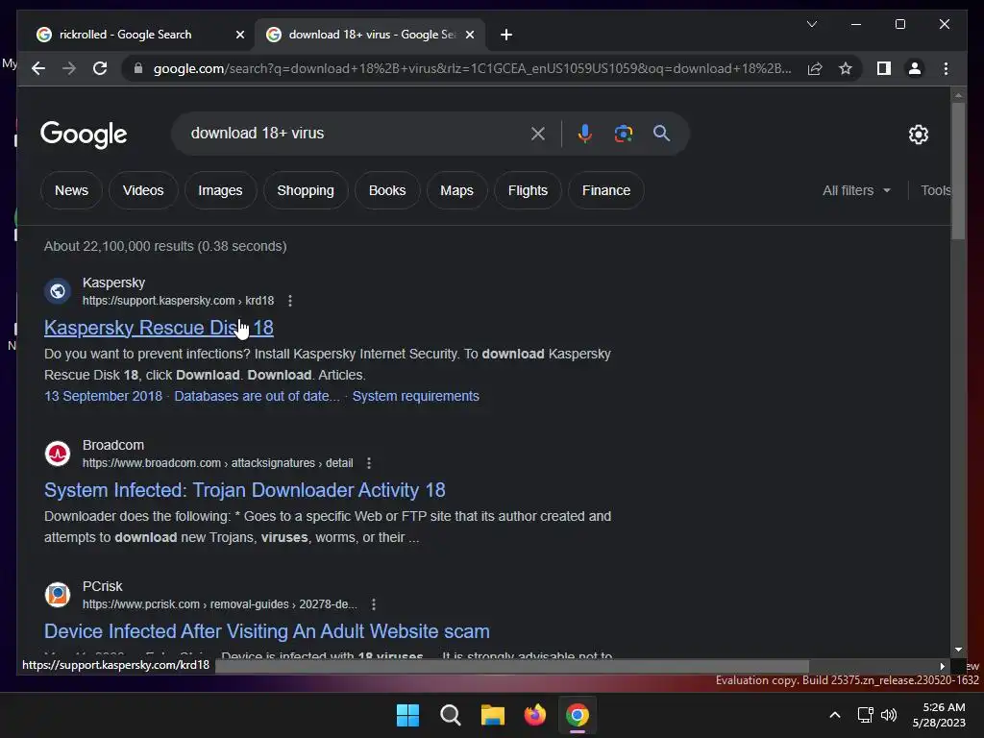Open System requirements sitelink
The image size is (984, 738).
415,396
